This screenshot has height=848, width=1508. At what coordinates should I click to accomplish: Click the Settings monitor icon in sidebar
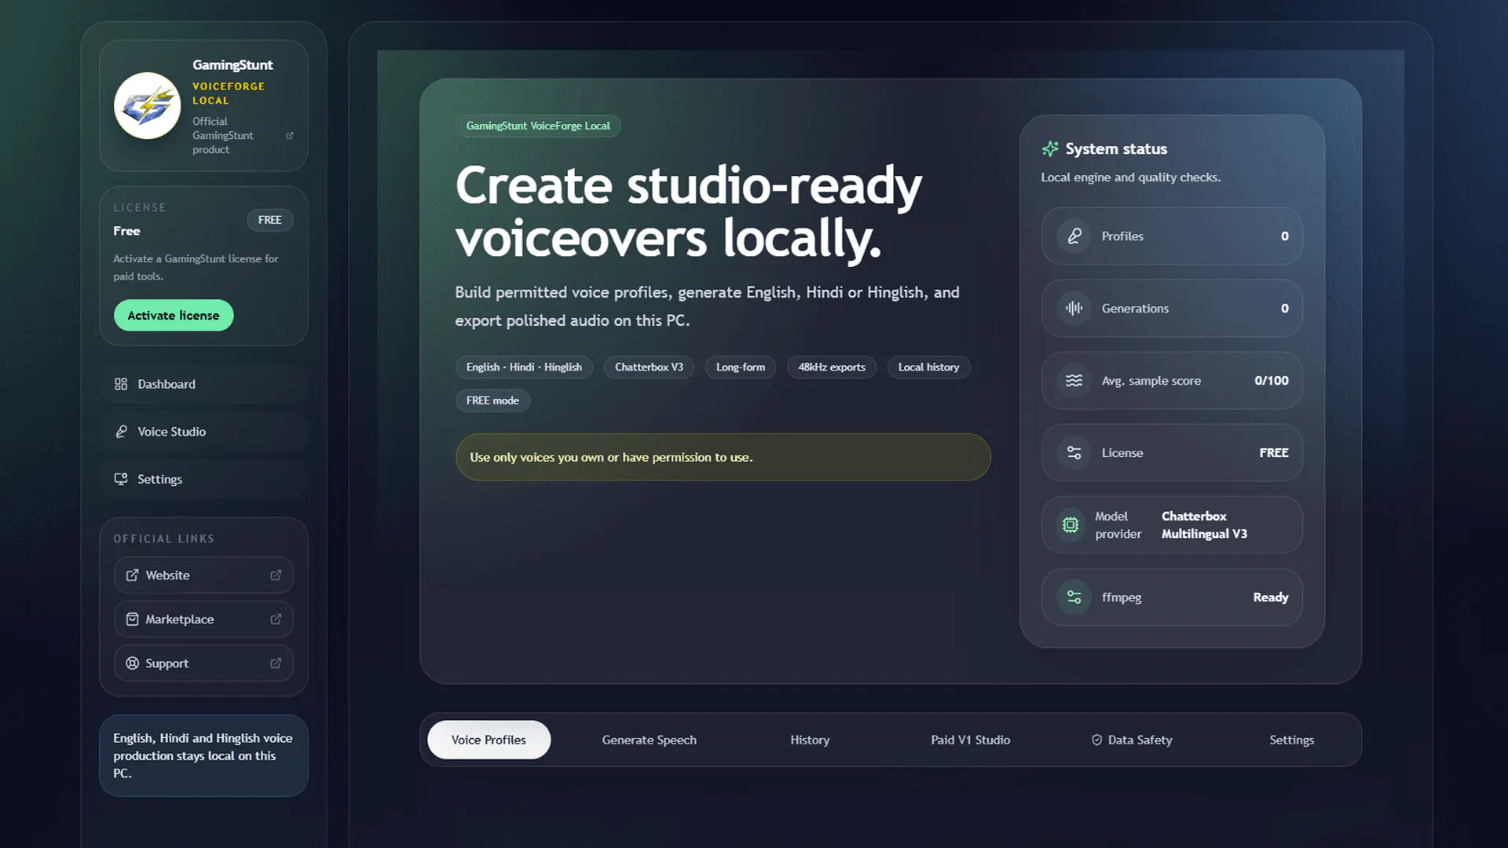121,479
